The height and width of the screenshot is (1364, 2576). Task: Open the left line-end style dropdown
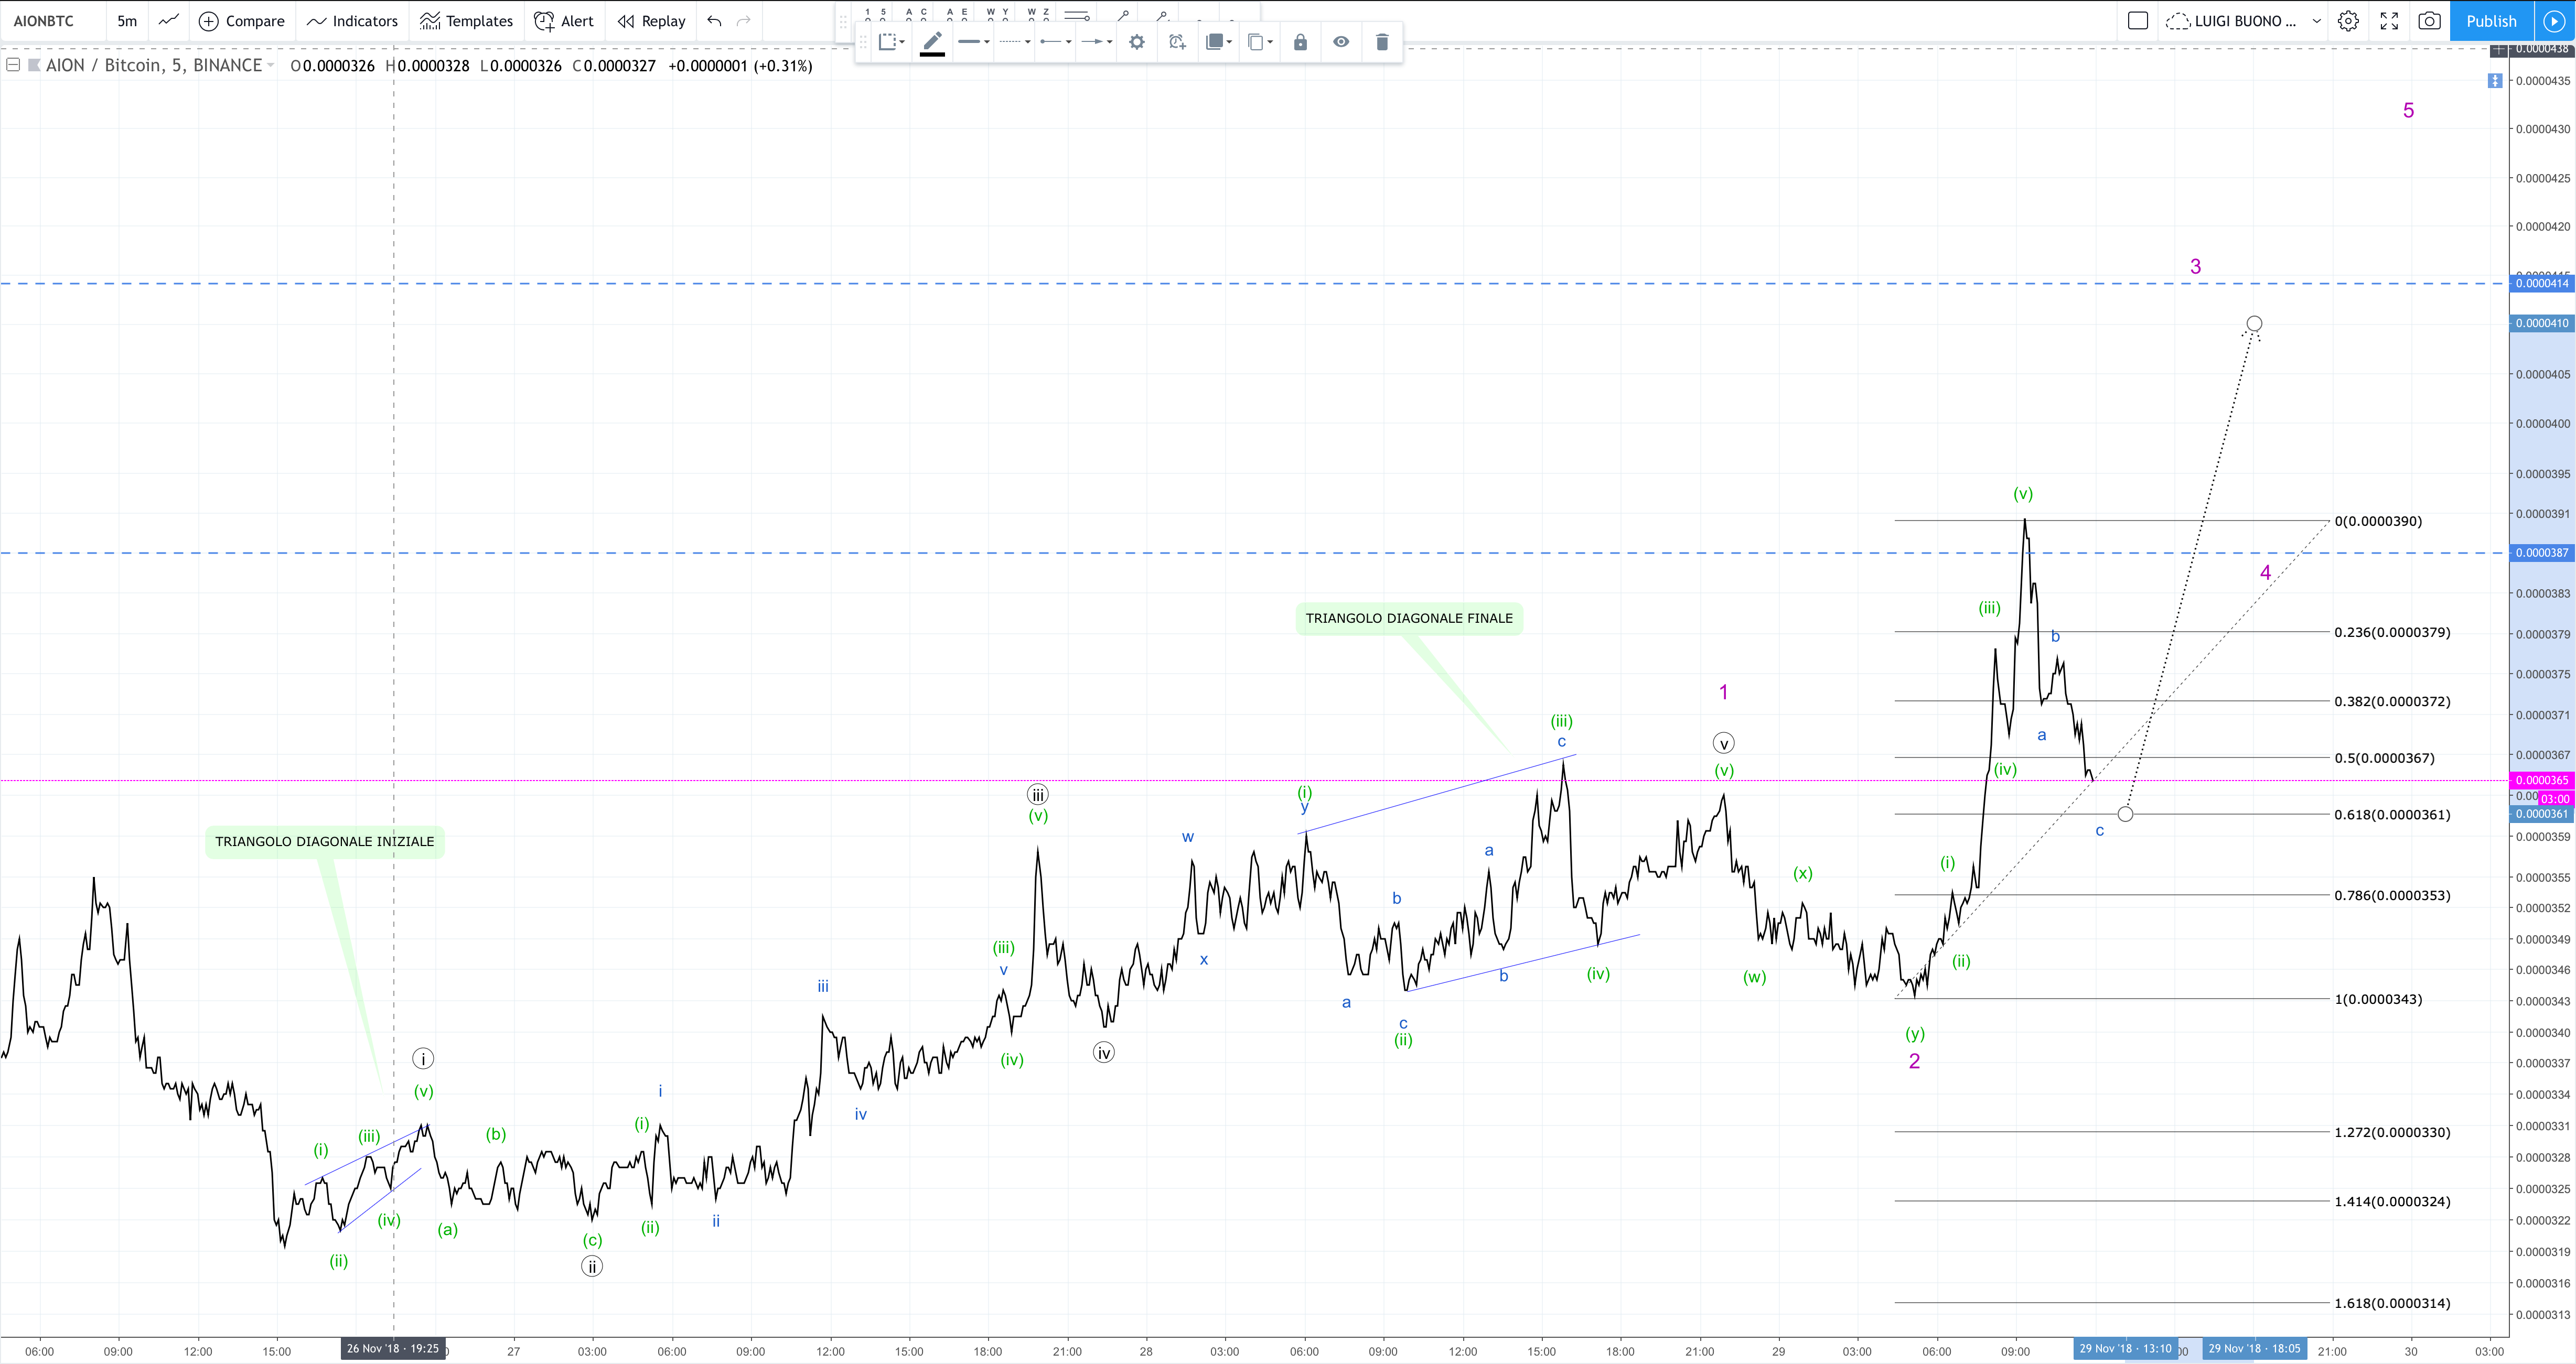[1056, 42]
